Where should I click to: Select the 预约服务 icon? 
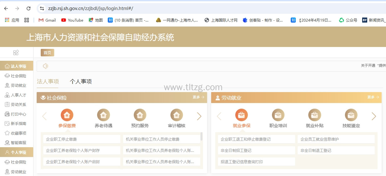[140, 115]
